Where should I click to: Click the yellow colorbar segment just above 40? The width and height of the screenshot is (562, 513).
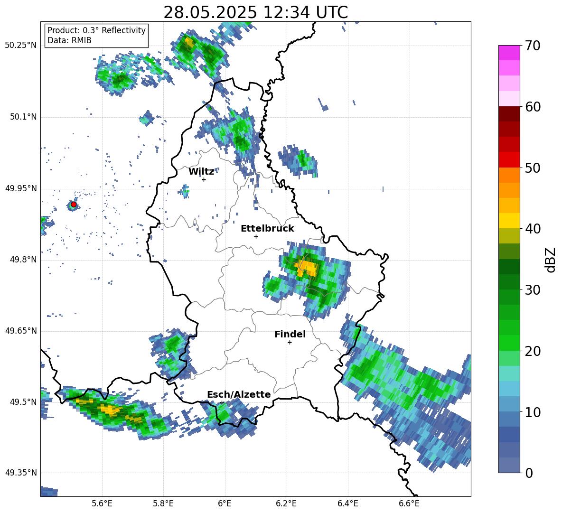[x=509, y=221]
